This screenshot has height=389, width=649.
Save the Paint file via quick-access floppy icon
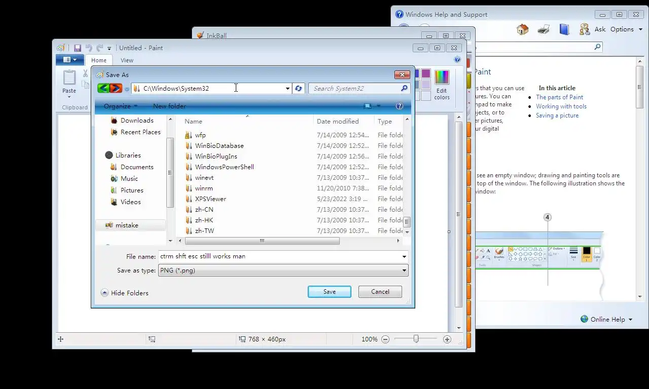(78, 48)
